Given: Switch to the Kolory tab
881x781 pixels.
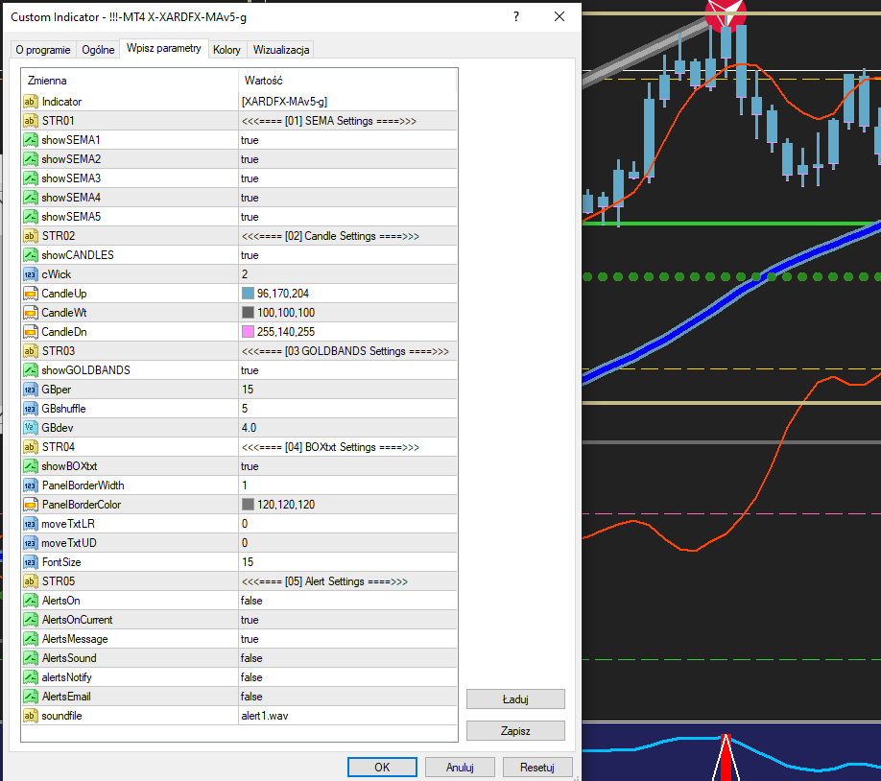Looking at the screenshot, I should click(x=226, y=50).
